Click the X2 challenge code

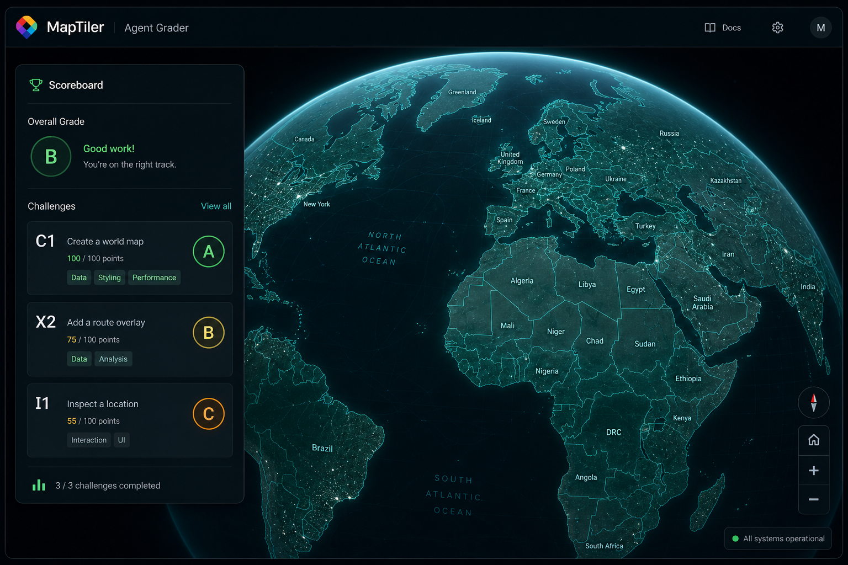[46, 322]
